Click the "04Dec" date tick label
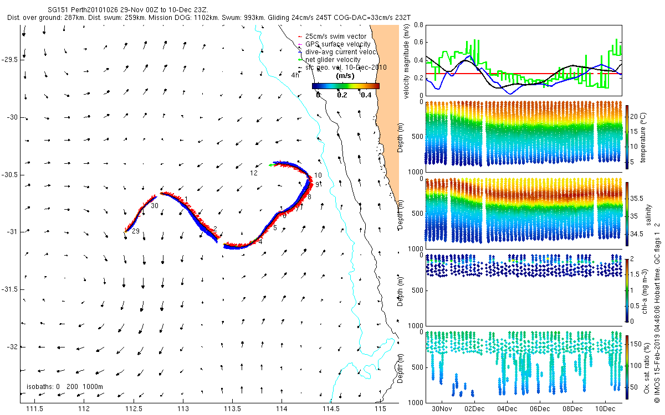Image resolution: width=665 pixels, height=415 pixels. pyautogui.click(x=508, y=409)
